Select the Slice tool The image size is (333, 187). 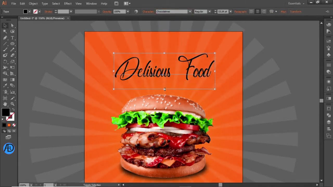12,98
